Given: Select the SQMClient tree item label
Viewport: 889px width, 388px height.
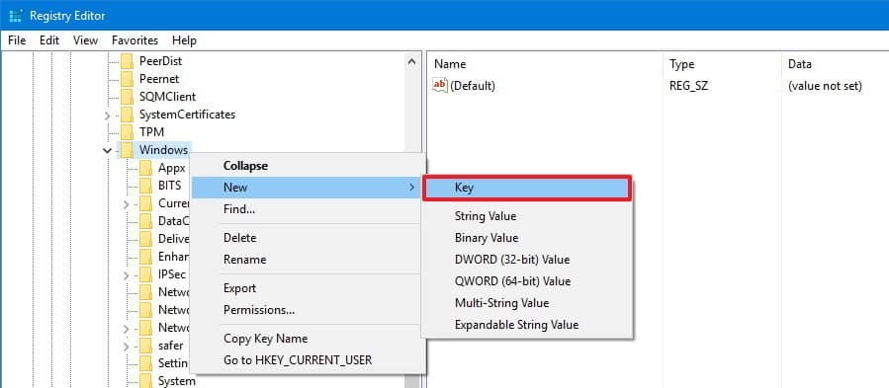Looking at the screenshot, I should [x=168, y=97].
